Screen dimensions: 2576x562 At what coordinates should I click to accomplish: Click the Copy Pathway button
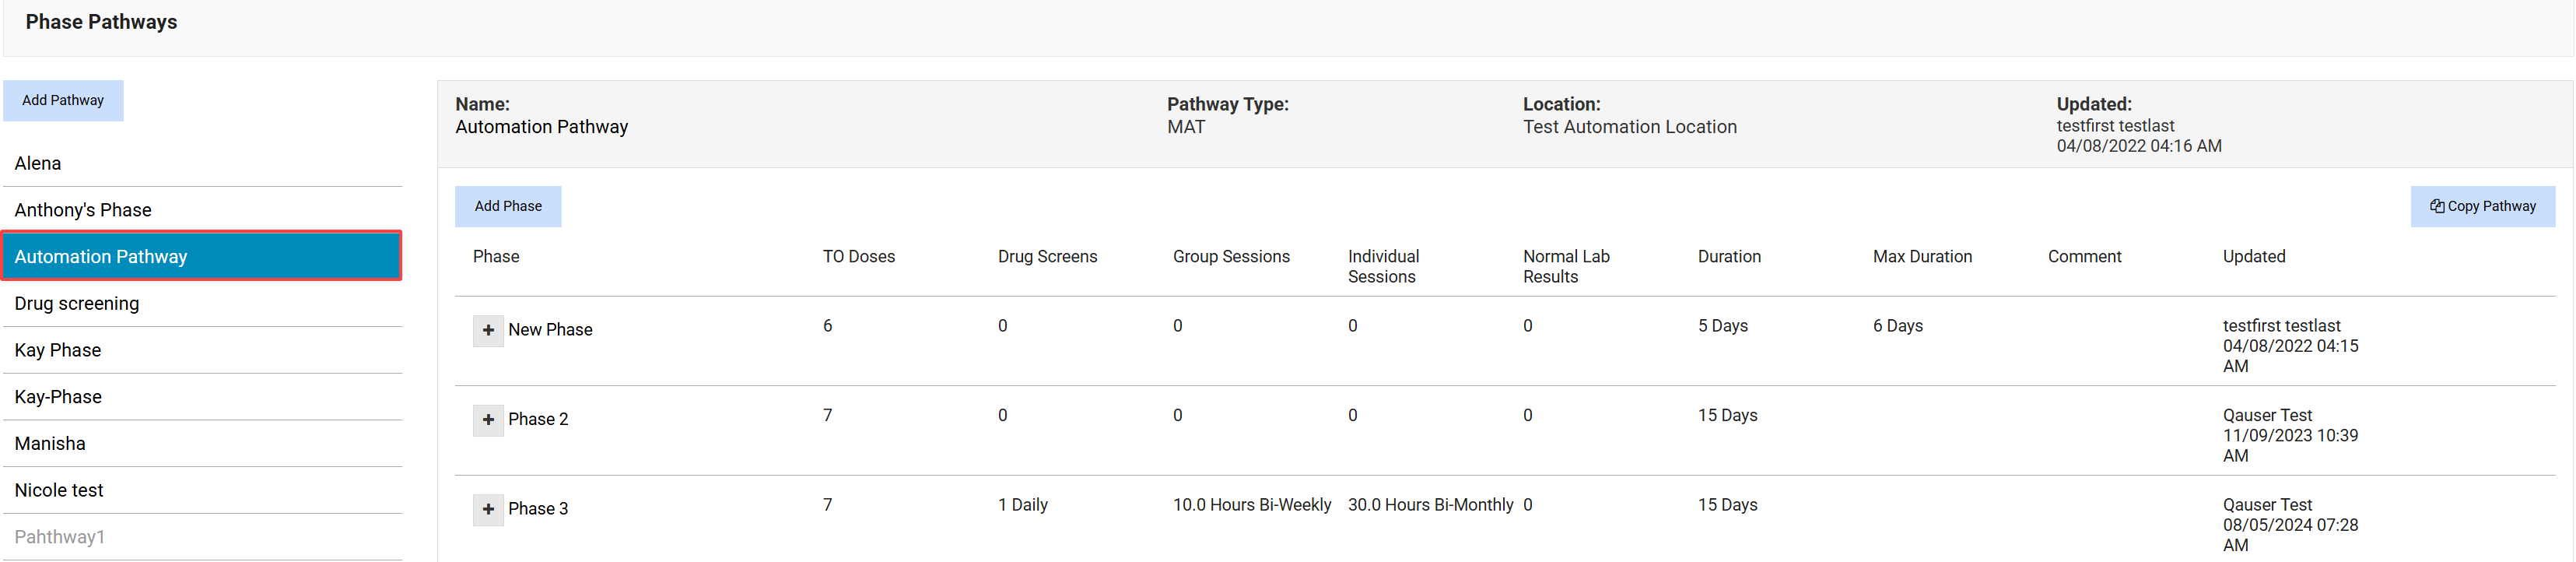click(2482, 206)
